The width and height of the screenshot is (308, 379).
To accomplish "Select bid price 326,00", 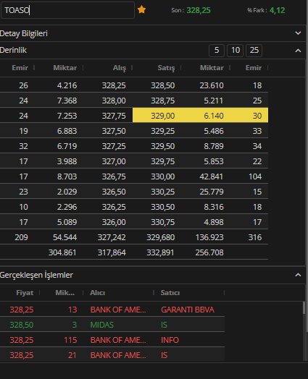I will [114, 222].
